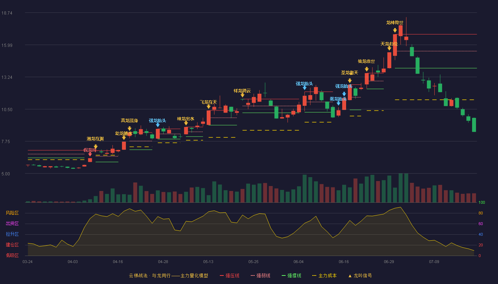Image resolution: width=498 pixels, height=284 pixels.
Task: Click 强龙抬头 blue arrow above 06-04
Action: (x=304, y=88)
